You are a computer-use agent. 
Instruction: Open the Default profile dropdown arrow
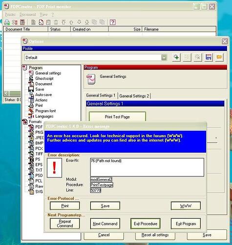164,57
